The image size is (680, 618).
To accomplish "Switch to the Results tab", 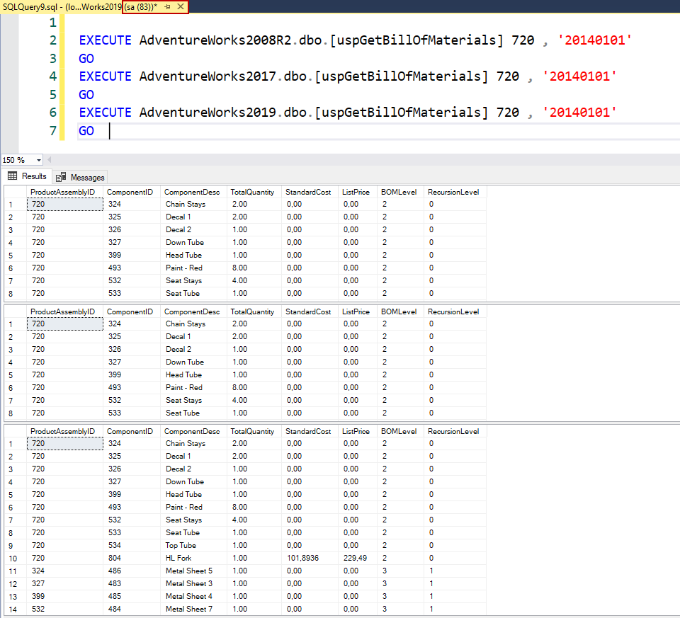I will click(x=27, y=176).
